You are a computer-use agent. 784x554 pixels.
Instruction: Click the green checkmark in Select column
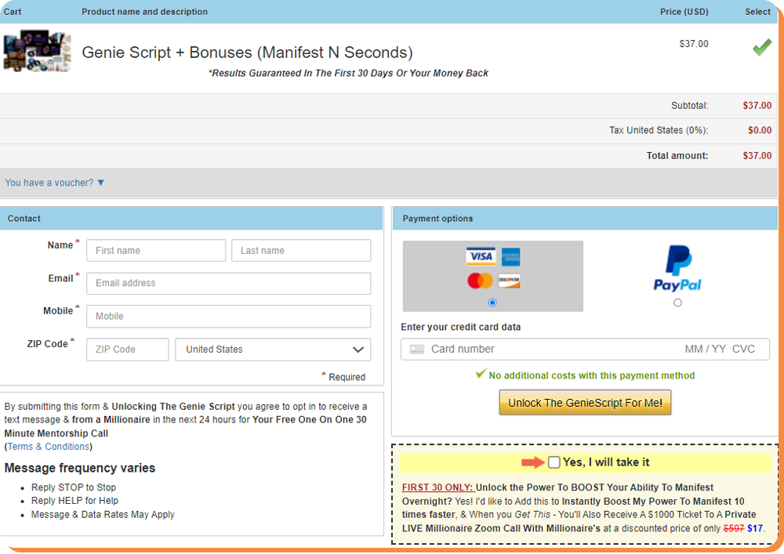762,48
